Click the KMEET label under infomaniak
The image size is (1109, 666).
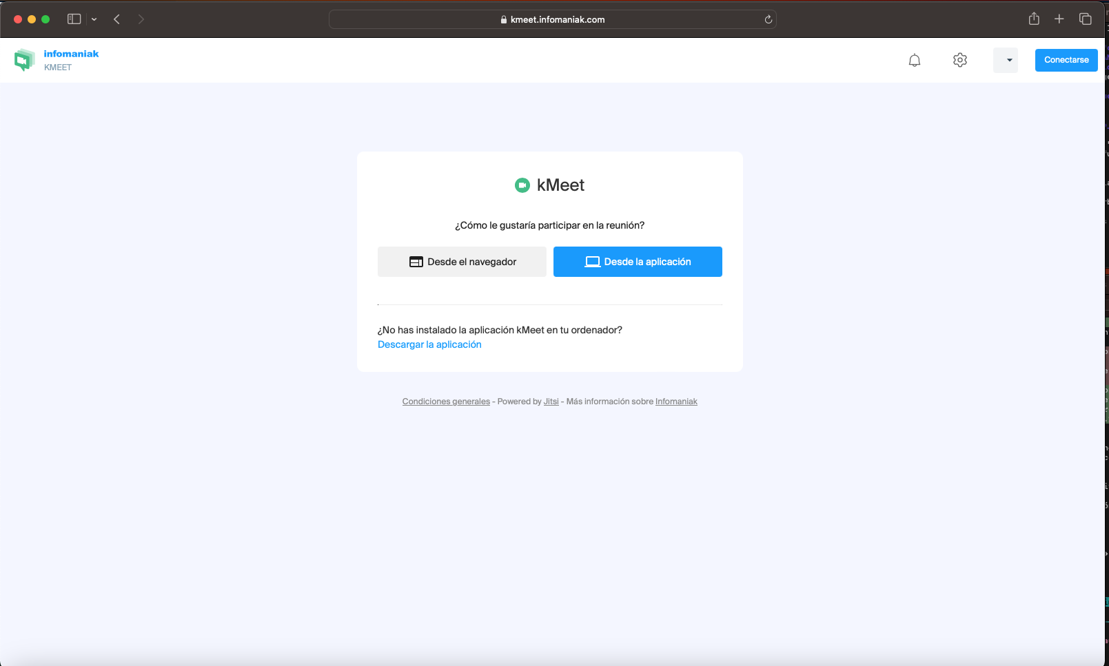[x=58, y=67]
